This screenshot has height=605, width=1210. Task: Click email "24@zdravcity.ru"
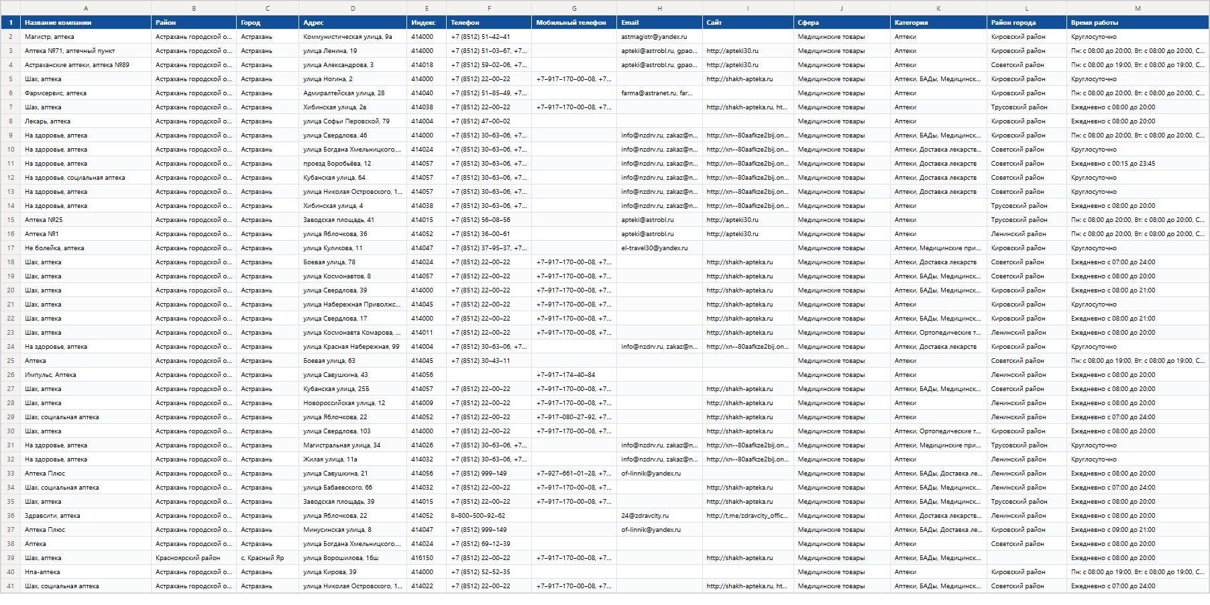coord(660,516)
